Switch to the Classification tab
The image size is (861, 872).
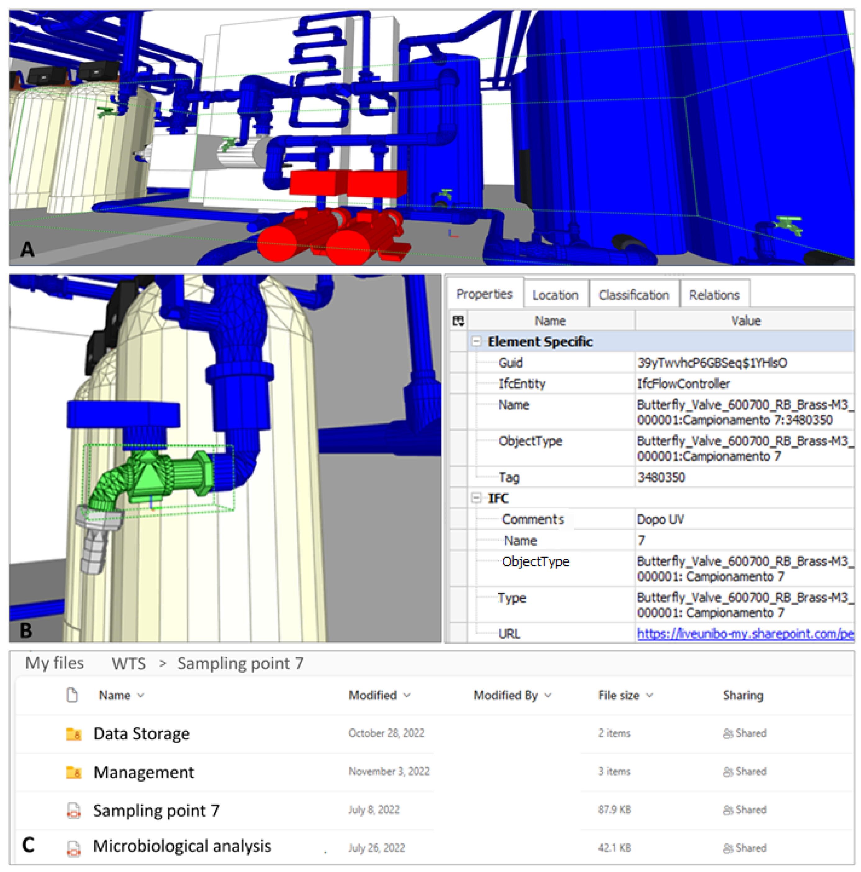tap(634, 295)
